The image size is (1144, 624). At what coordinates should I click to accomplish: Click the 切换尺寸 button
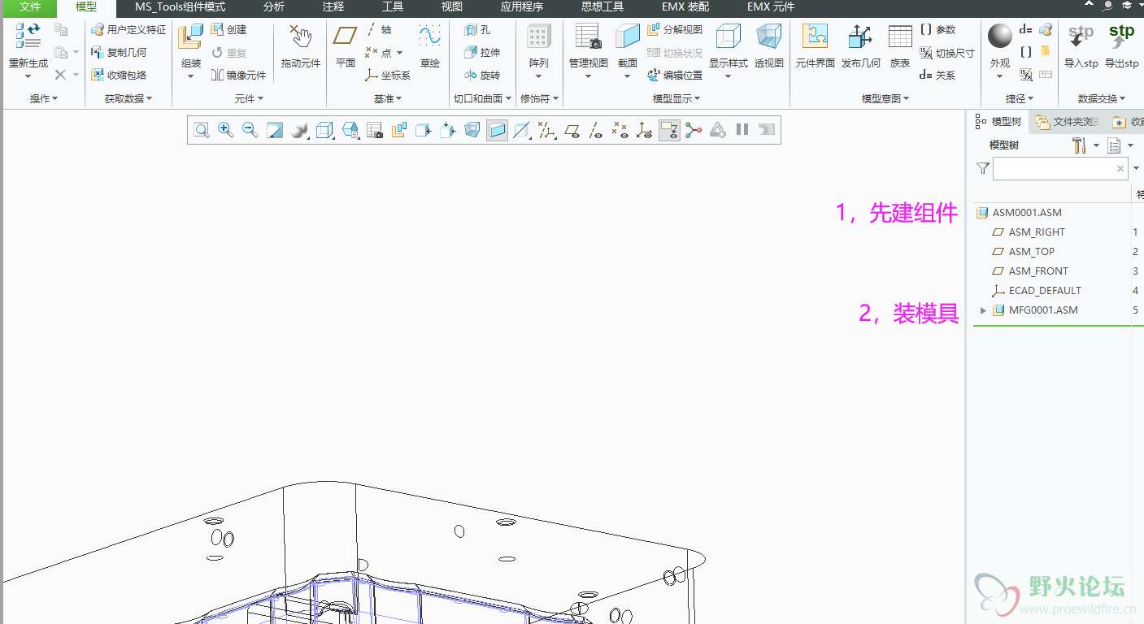click(x=947, y=52)
